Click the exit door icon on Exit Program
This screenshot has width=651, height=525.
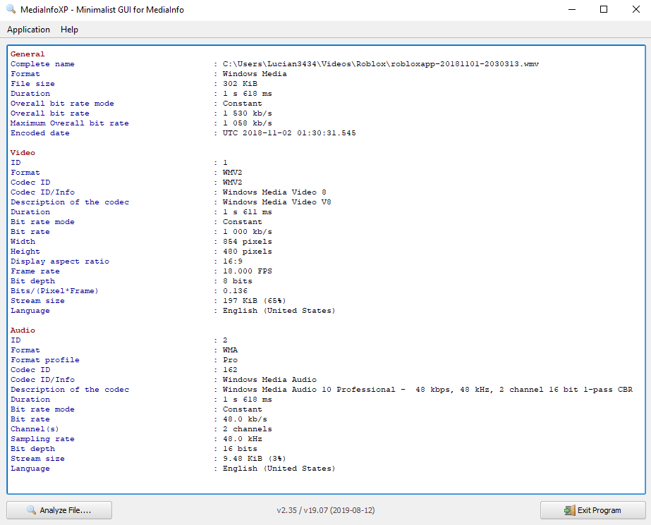coord(570,510)
